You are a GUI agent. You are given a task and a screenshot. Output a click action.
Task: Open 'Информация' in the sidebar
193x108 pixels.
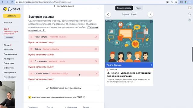coord(10,77)
